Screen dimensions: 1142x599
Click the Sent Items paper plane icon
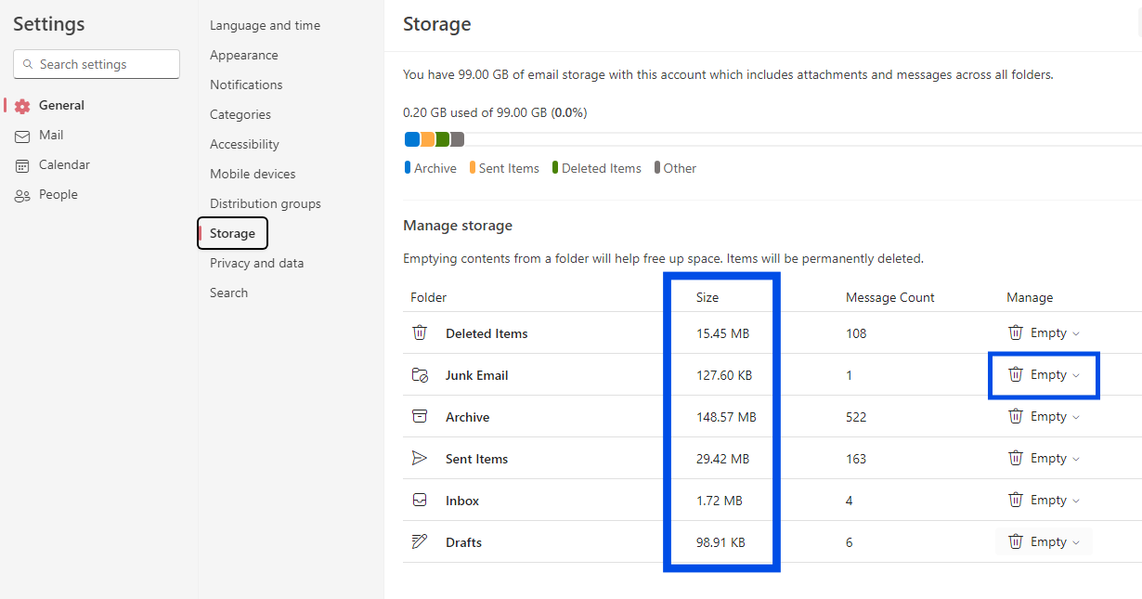[x=420, y=459]
